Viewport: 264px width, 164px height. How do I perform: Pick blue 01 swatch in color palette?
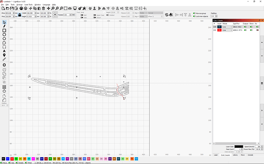(x=8, y=159)
